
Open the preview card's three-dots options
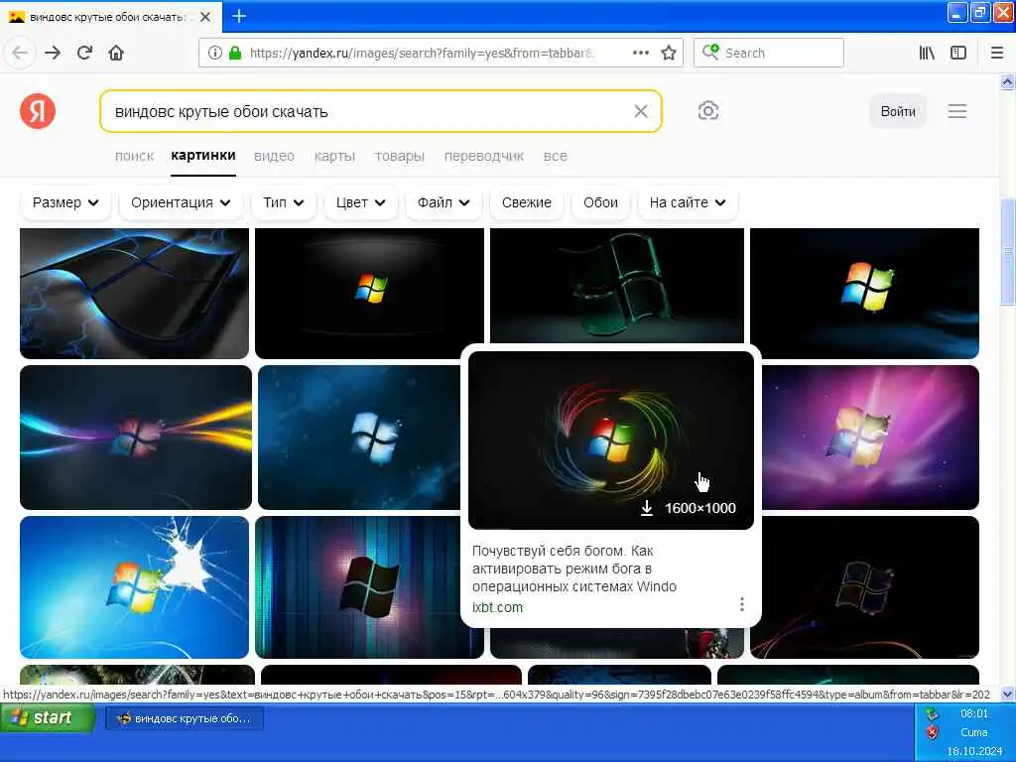[742, 604]
